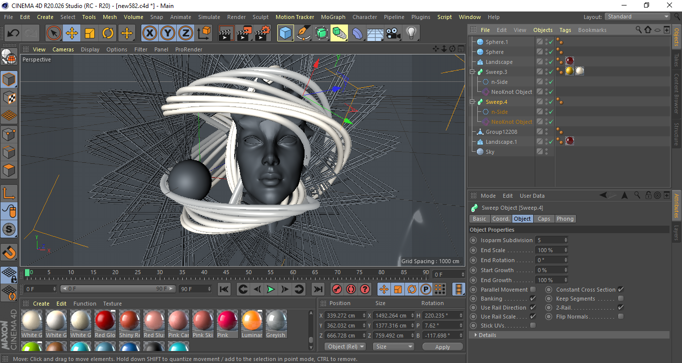Toggle Y axis lock
Screen dimensions: 682x363
pos(168,33)
